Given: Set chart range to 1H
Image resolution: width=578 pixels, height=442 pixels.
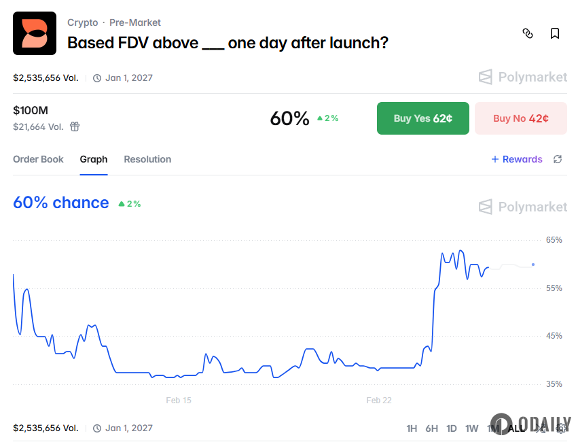Looking at the screenshot, I should point(412,428).
